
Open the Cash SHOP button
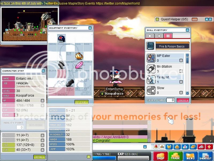tap(160, 156)
